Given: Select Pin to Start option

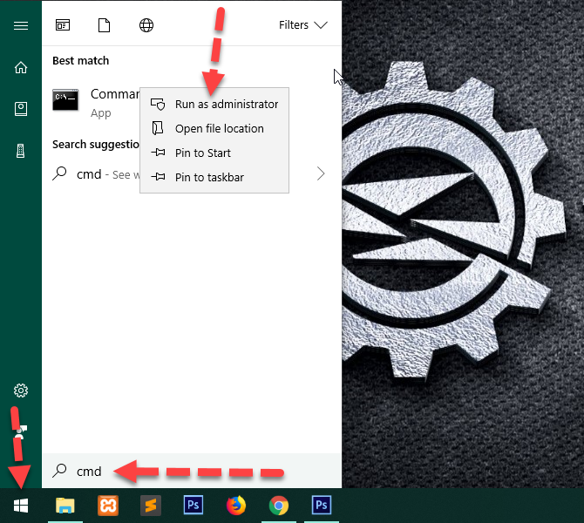Looking at the screenshot, I should 202,153.
